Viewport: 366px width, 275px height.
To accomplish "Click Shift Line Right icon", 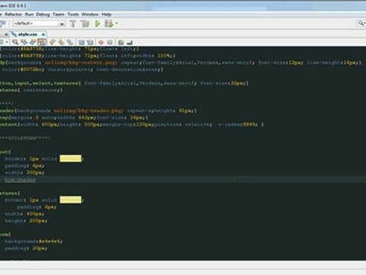I will (x=90, y=42).
